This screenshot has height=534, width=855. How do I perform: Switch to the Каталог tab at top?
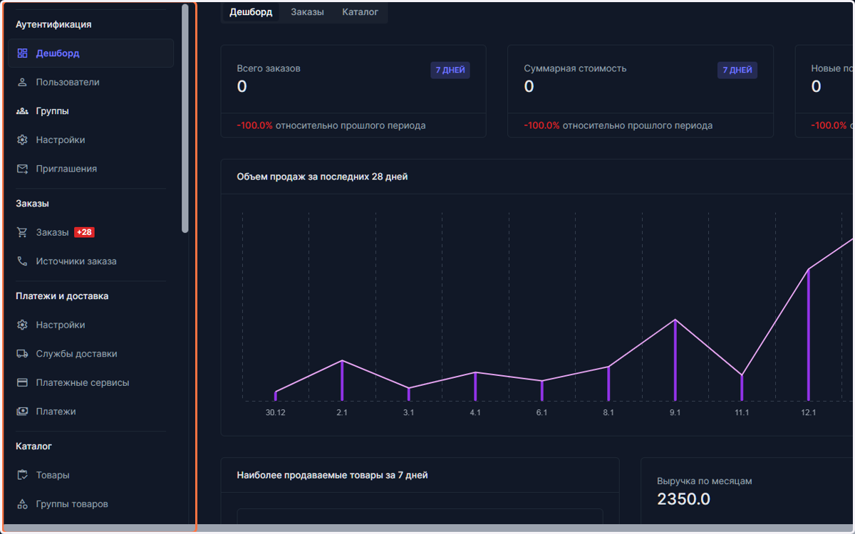click(361, 12)
